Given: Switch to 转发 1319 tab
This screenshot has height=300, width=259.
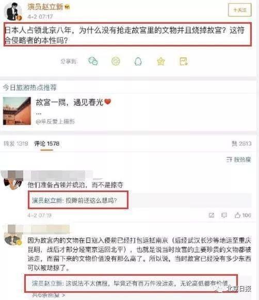Looking at the screenshot, I should pyautogui.click(x=16, y=144).
